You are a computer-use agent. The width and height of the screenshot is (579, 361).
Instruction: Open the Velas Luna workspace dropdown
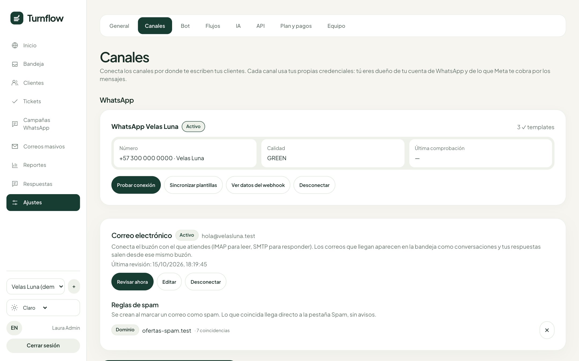[36, 287]
